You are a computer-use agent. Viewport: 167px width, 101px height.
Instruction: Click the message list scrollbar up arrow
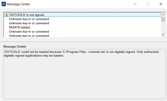tap(163, 15)
